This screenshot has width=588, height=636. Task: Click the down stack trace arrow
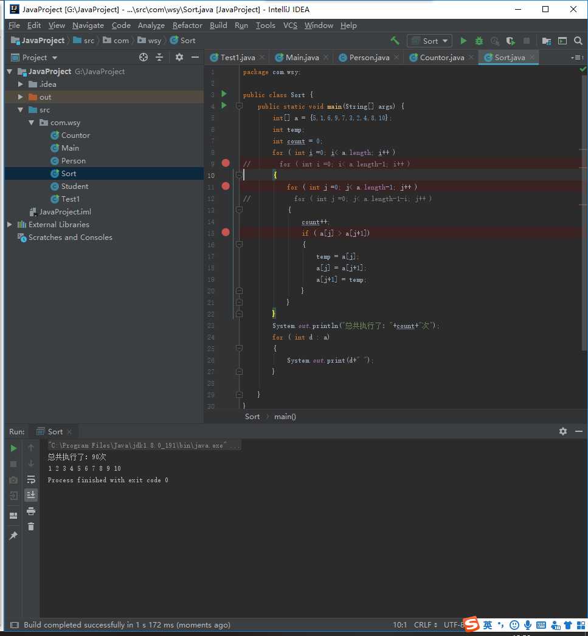31,463
